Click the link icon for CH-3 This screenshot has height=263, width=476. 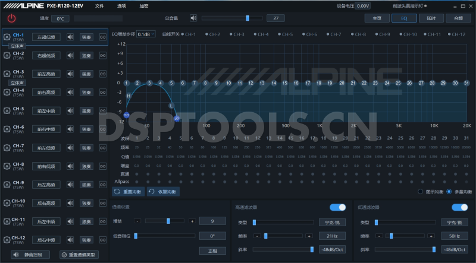(102, 74)
